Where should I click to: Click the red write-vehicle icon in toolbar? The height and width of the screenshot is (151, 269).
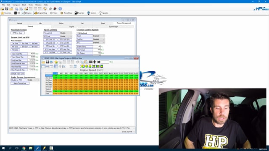pyautogui.click(x=55, y=9)
